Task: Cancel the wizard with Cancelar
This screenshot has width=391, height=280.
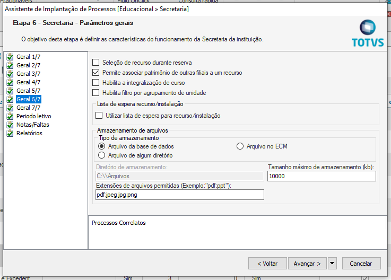Action: pyautogui.click(x=361, y=264)
